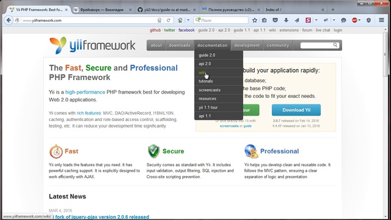Open the extensions link in top bar
Screen dimensions: 391x220
pyautogui.click(x=289, y=30)
